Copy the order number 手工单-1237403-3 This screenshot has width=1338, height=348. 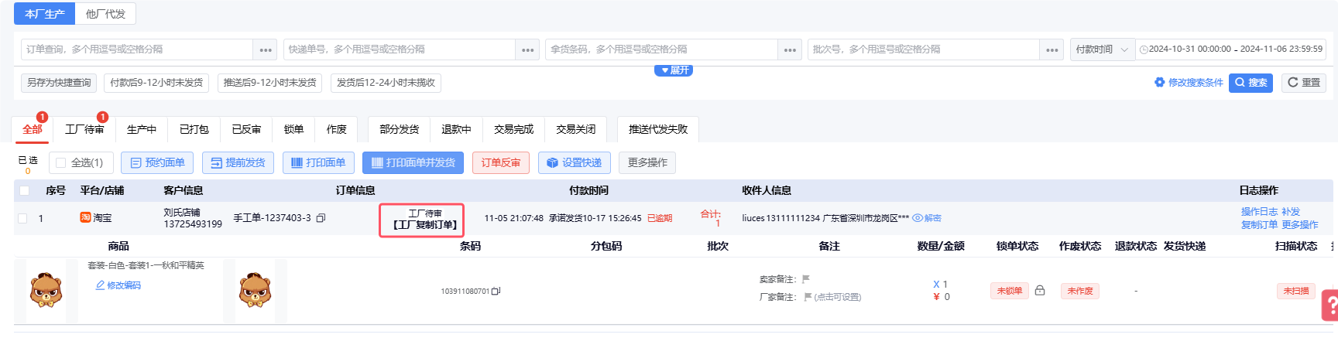[x=321, y=218]
